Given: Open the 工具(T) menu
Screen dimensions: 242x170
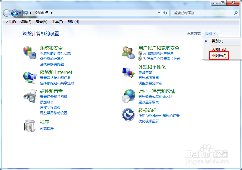Looking at the screenshot, I should pyautogui.click(x=57, y=22).
